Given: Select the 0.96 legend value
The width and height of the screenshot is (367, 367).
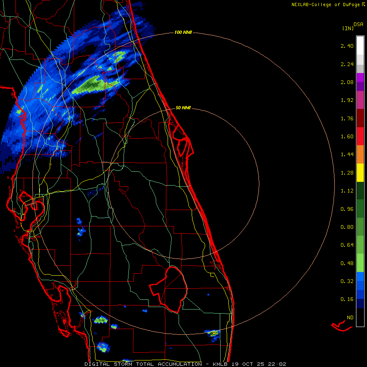Looking at the screenshot, I should point(347,209).
